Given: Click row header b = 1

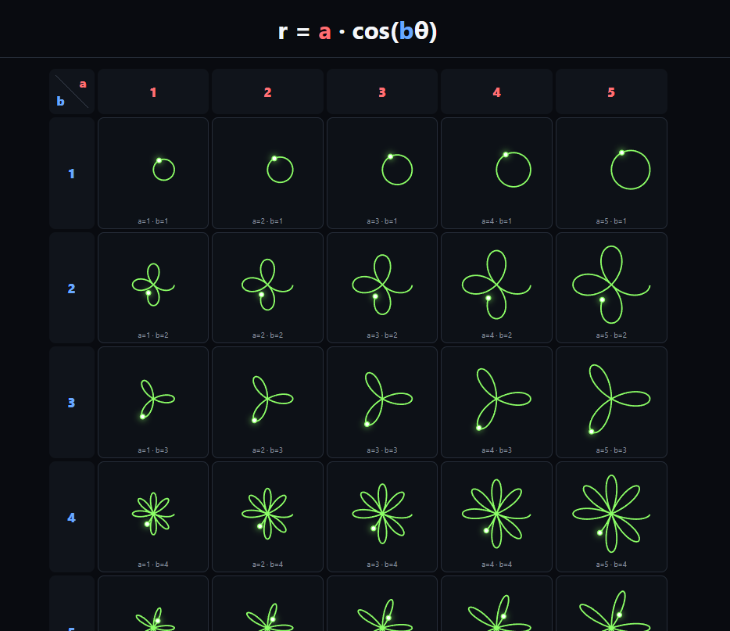Looking at the screenshot, I should click(x=72, y=174).
